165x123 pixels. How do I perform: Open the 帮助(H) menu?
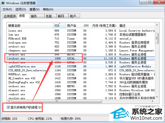[48, 10]
